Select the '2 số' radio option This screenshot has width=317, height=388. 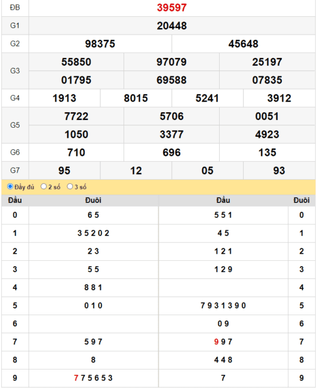(44, 186)
